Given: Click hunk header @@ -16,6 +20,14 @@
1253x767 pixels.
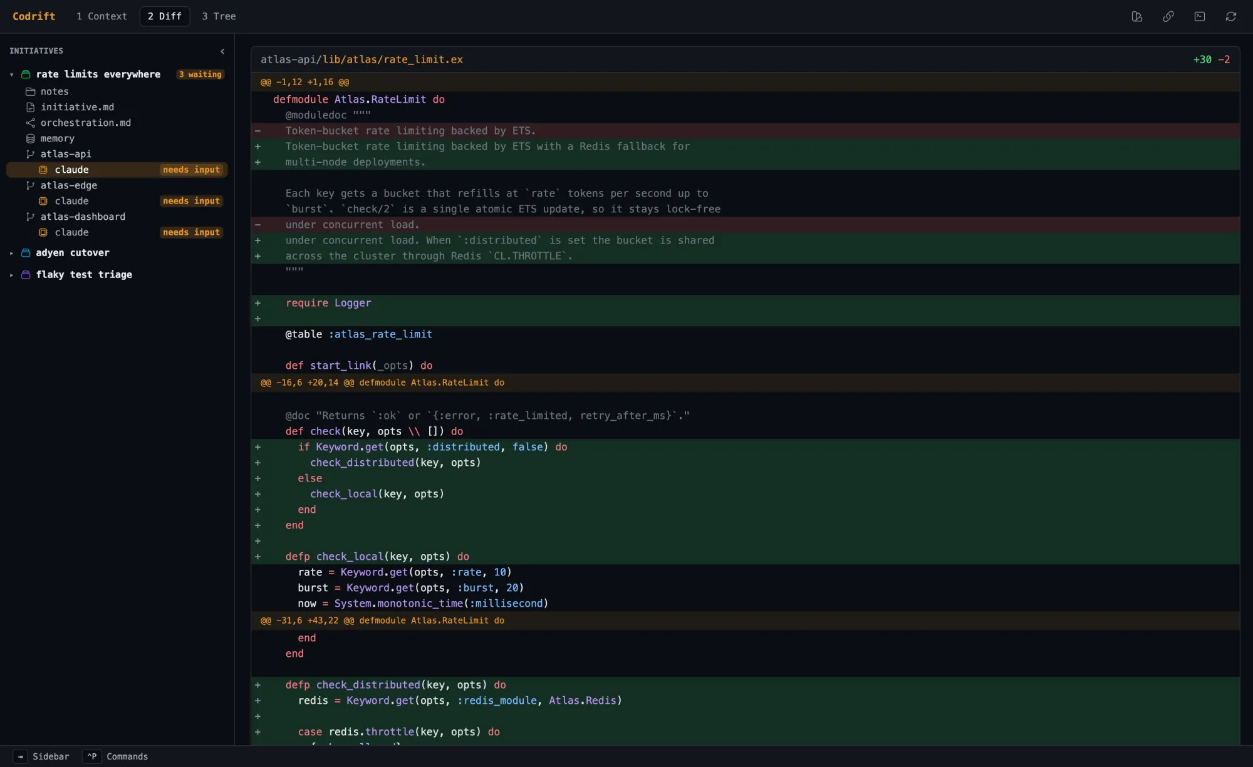Looking at the screenshot, I should pyautogui.click(x=746, y=383).
